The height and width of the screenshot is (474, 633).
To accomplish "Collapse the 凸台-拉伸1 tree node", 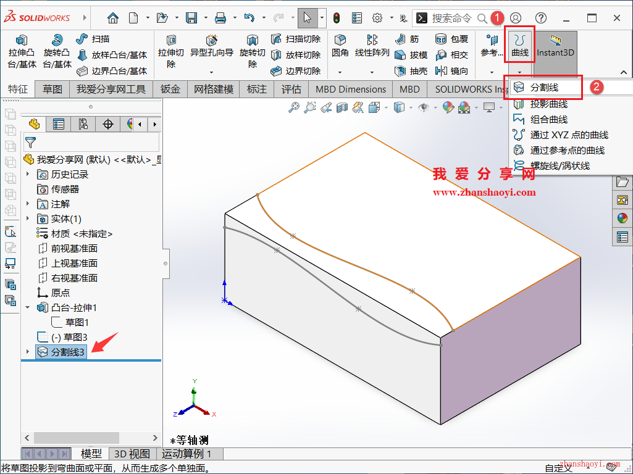I will click(x=27, y=307).
